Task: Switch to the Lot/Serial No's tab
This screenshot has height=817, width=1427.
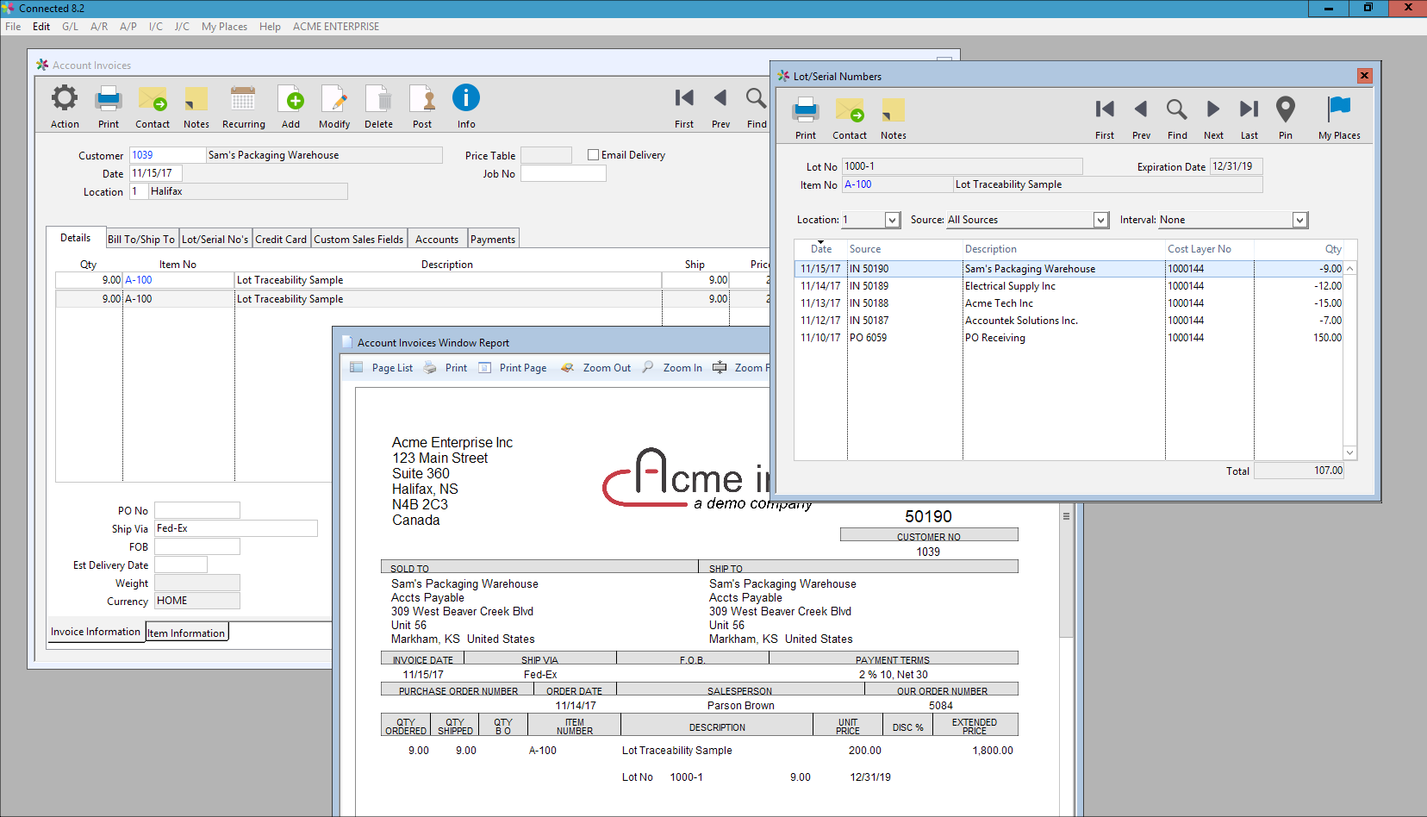Action: [x=215, y=240]
